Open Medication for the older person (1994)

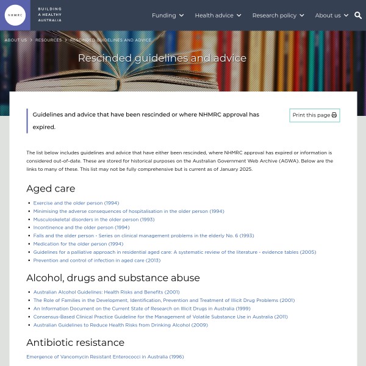tap(78, 244)
